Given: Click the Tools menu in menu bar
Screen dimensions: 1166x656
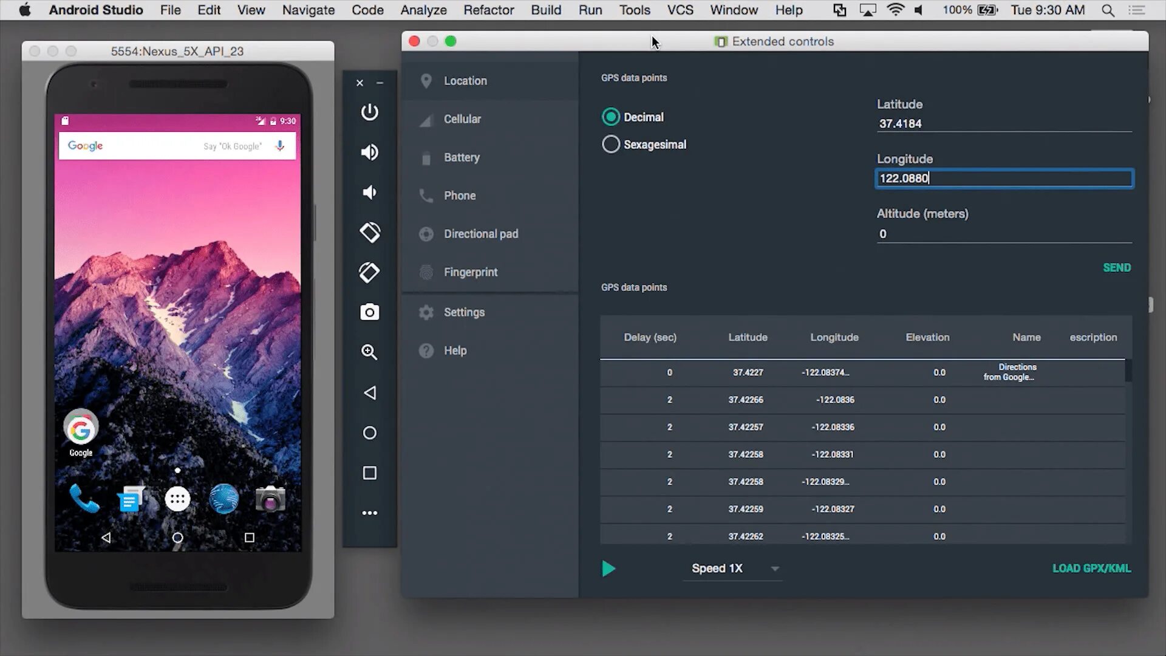Looking at the screenshot, I should click(635, 10).
